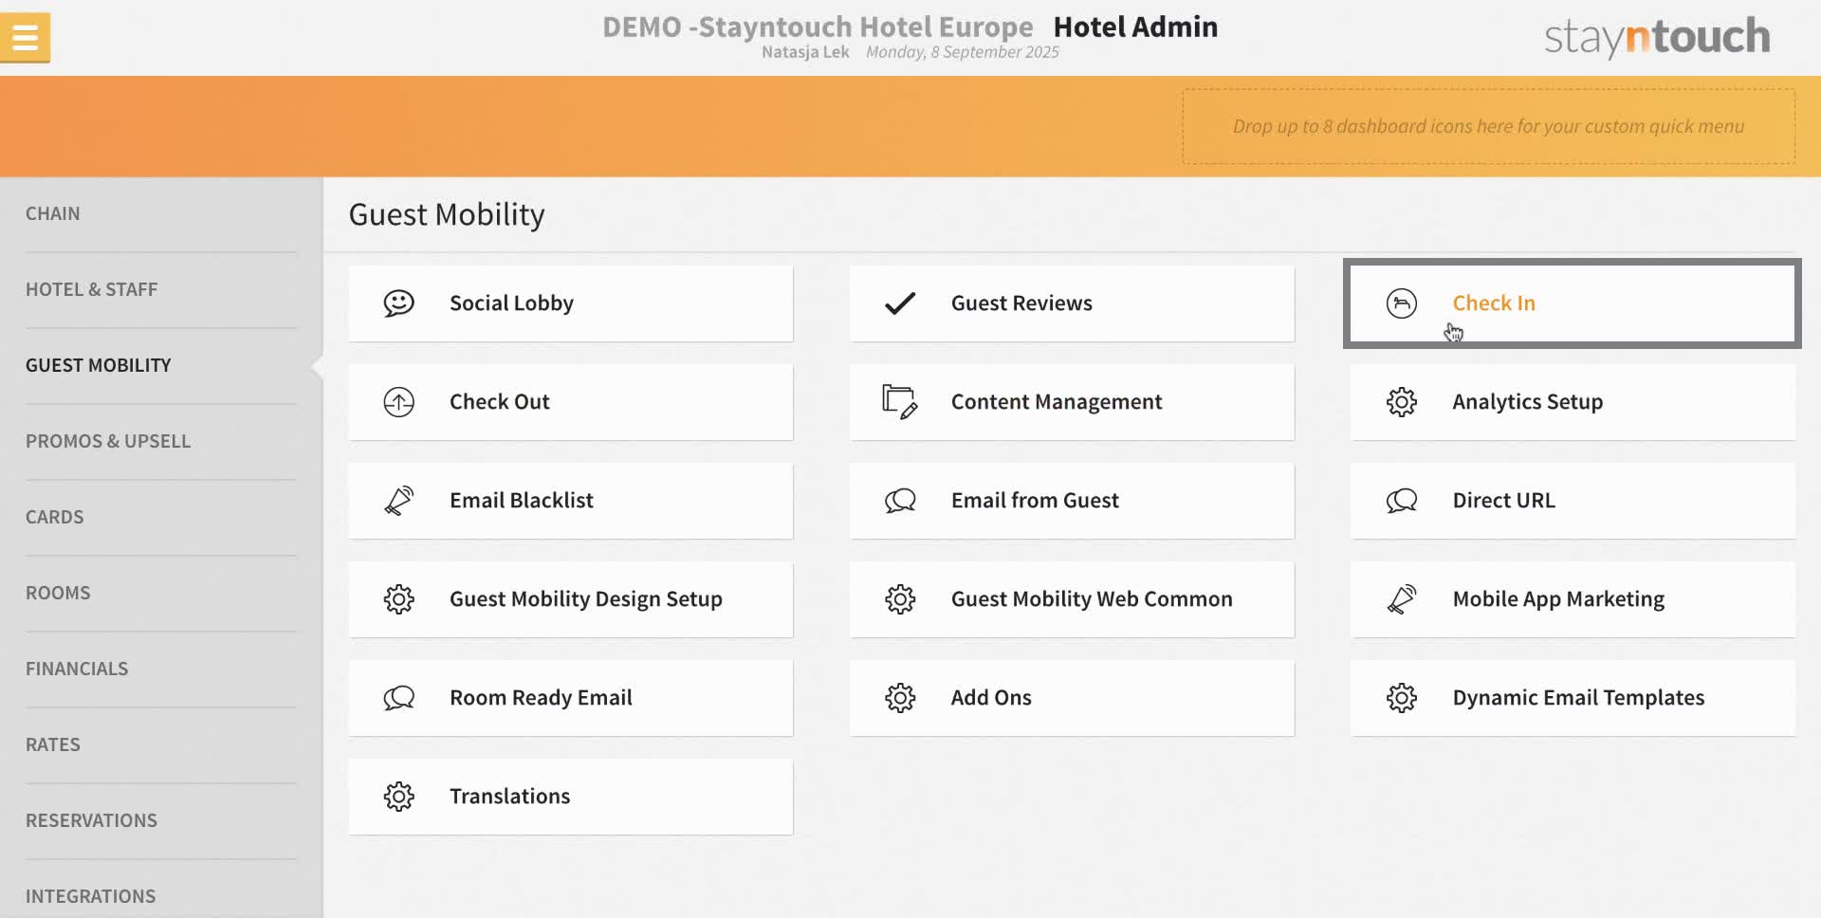Click the Translations gear icon
This screenshot has width=1821, height=918.
click(398, 796)
